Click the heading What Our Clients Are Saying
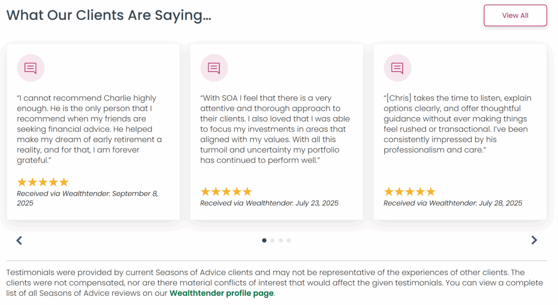The image size is (558, 305). (x=109, y=15)
